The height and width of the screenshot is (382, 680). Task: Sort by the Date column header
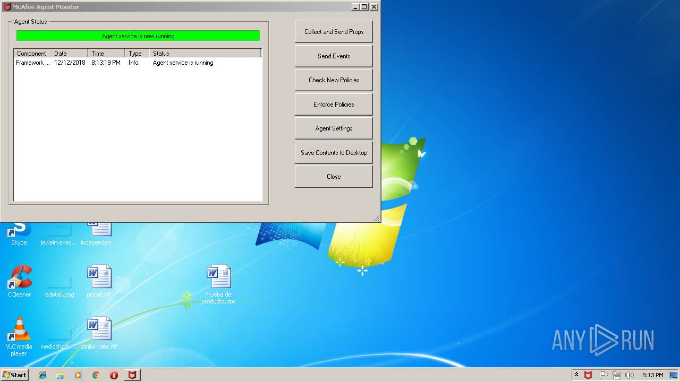click(69, 53)
